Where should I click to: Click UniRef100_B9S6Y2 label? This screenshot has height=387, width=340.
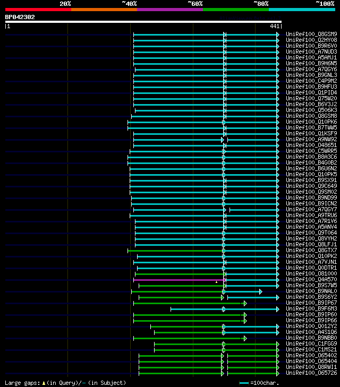311,297
